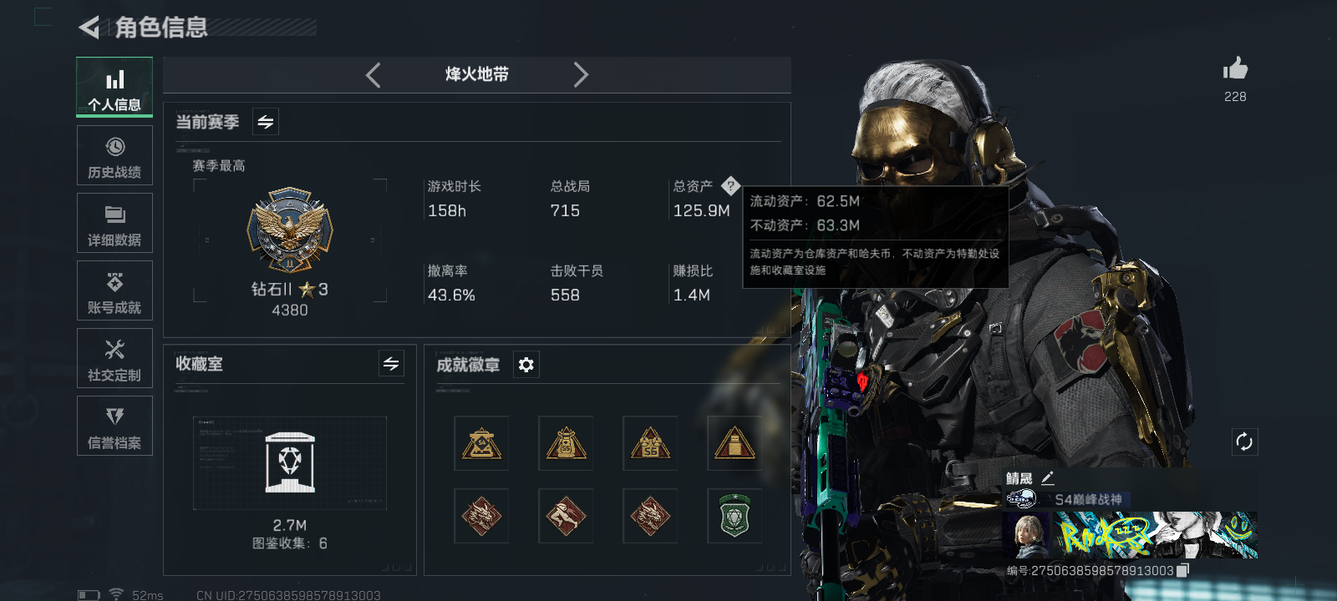Viewport: 1337px width, 601px height.
Task: Switch to the previous game mode with the left chevron
Action: (x=374, y=75)
